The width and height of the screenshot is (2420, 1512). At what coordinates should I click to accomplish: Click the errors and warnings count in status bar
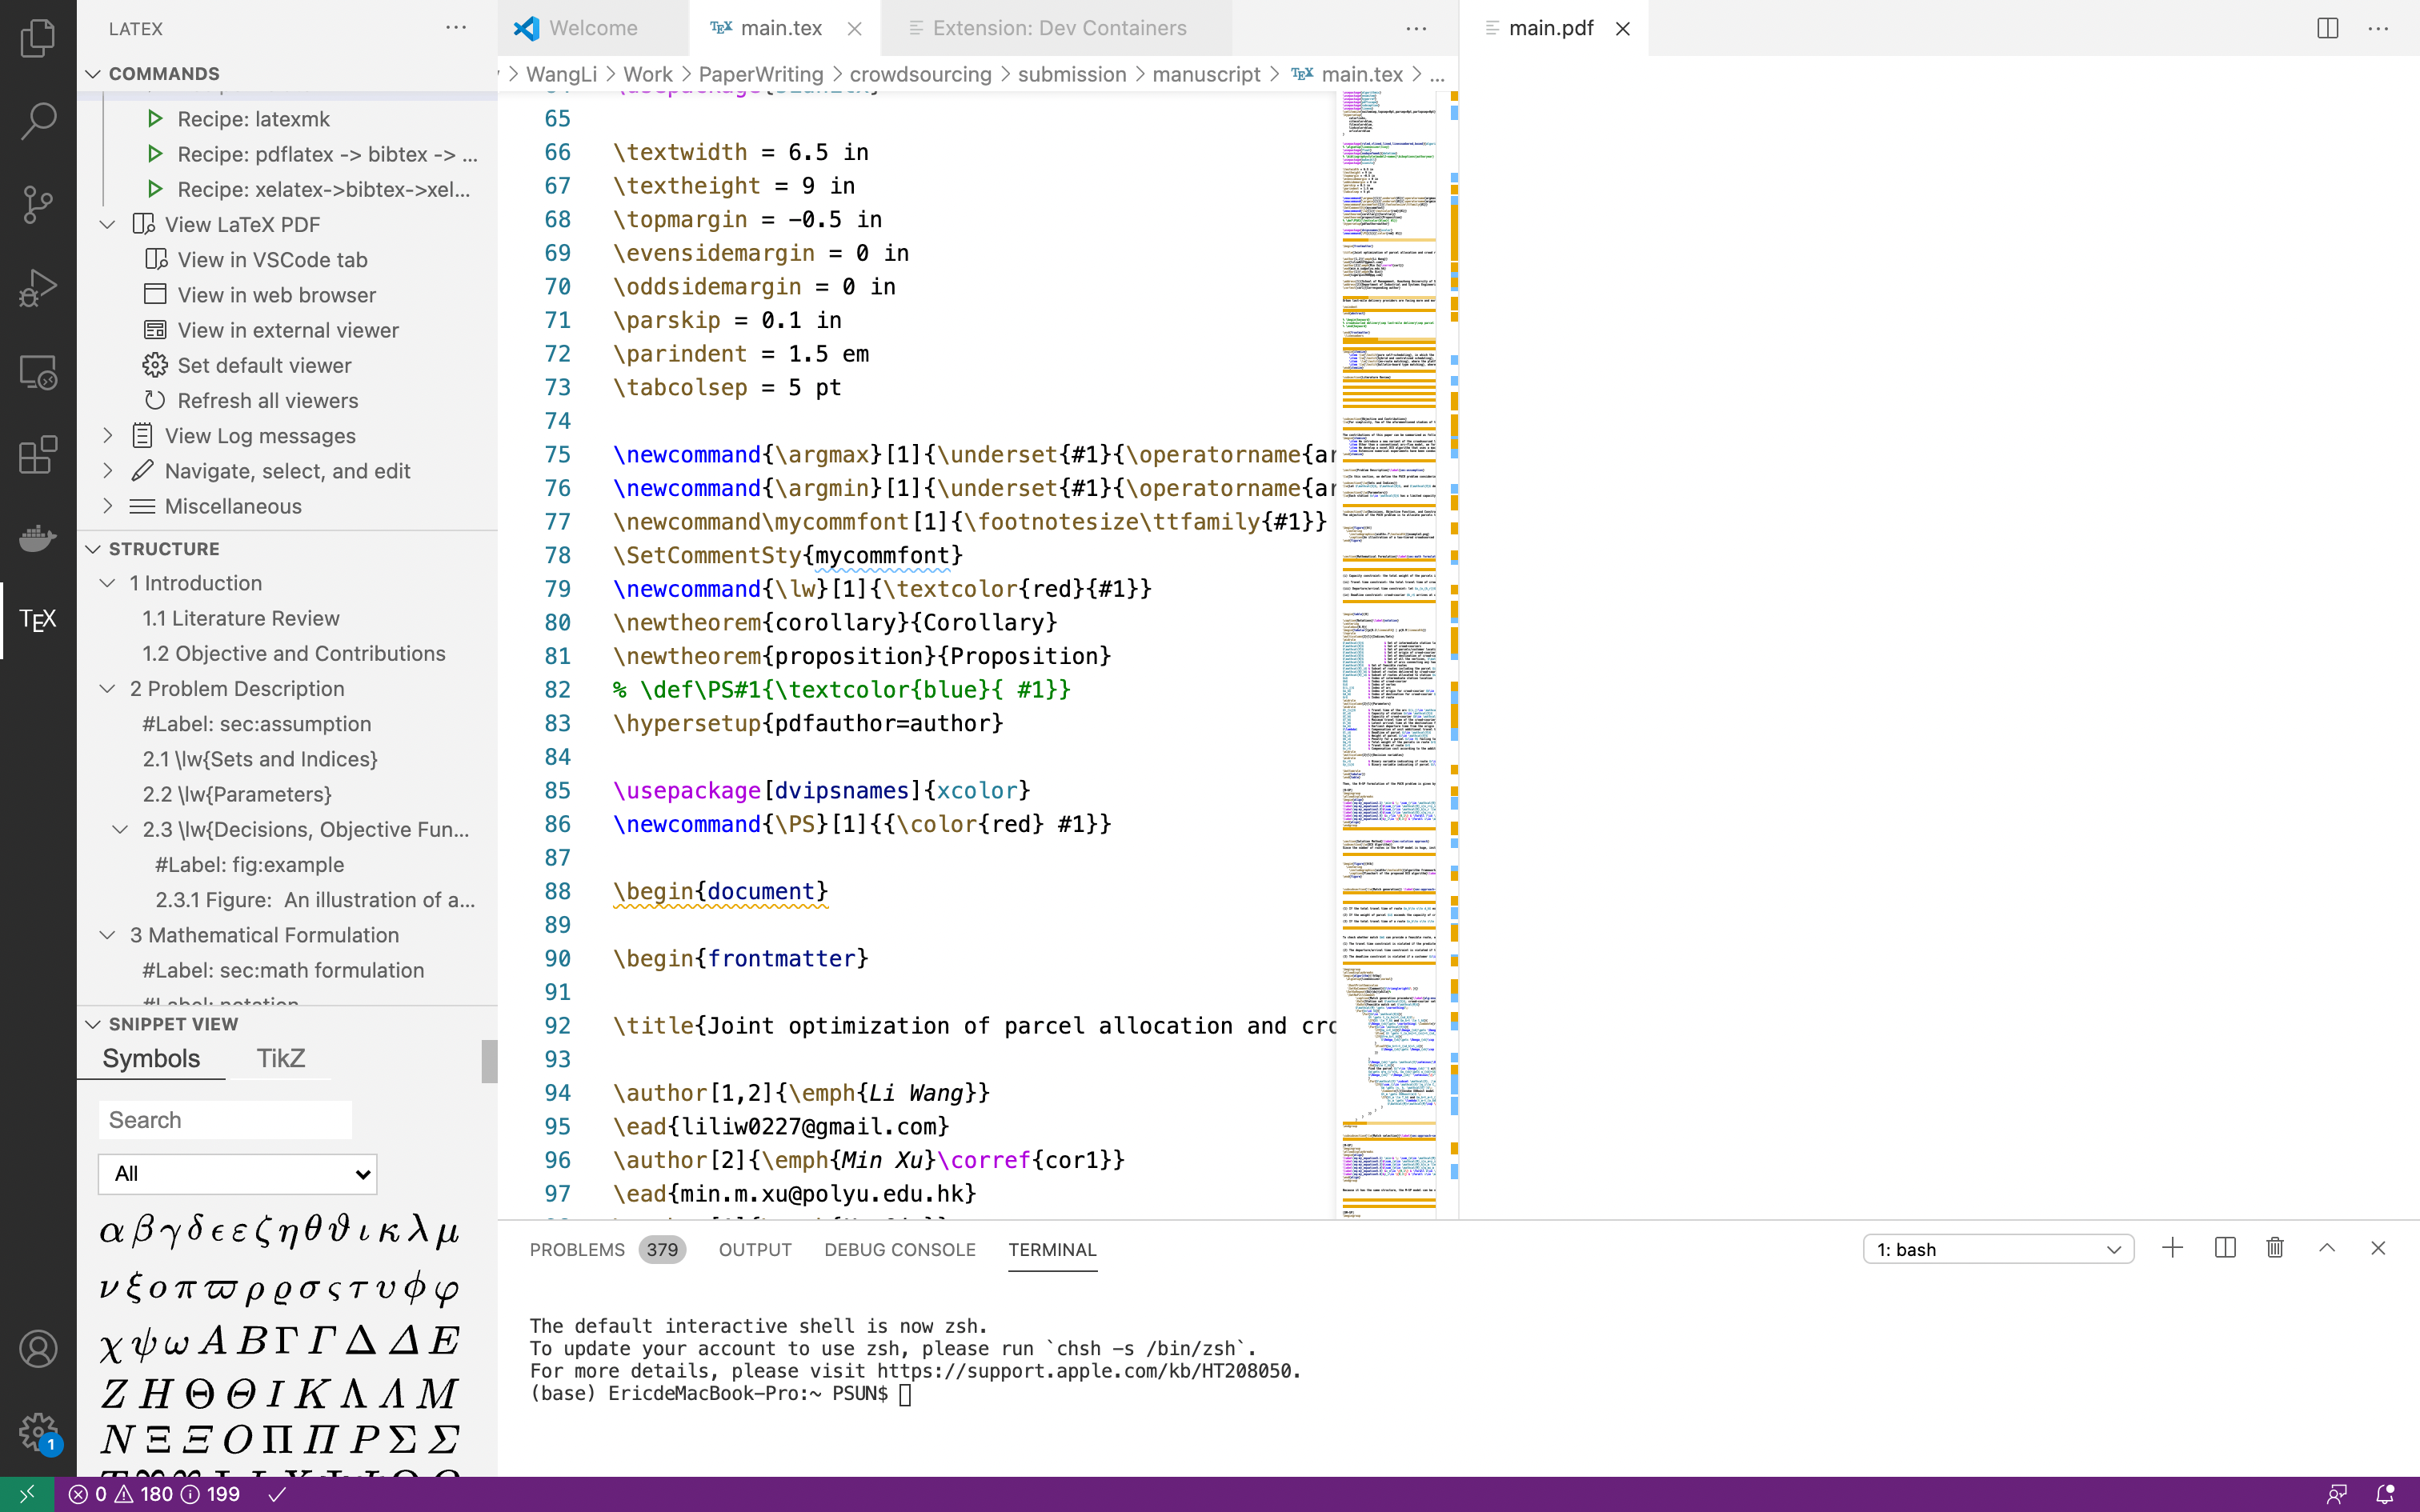154,1494
